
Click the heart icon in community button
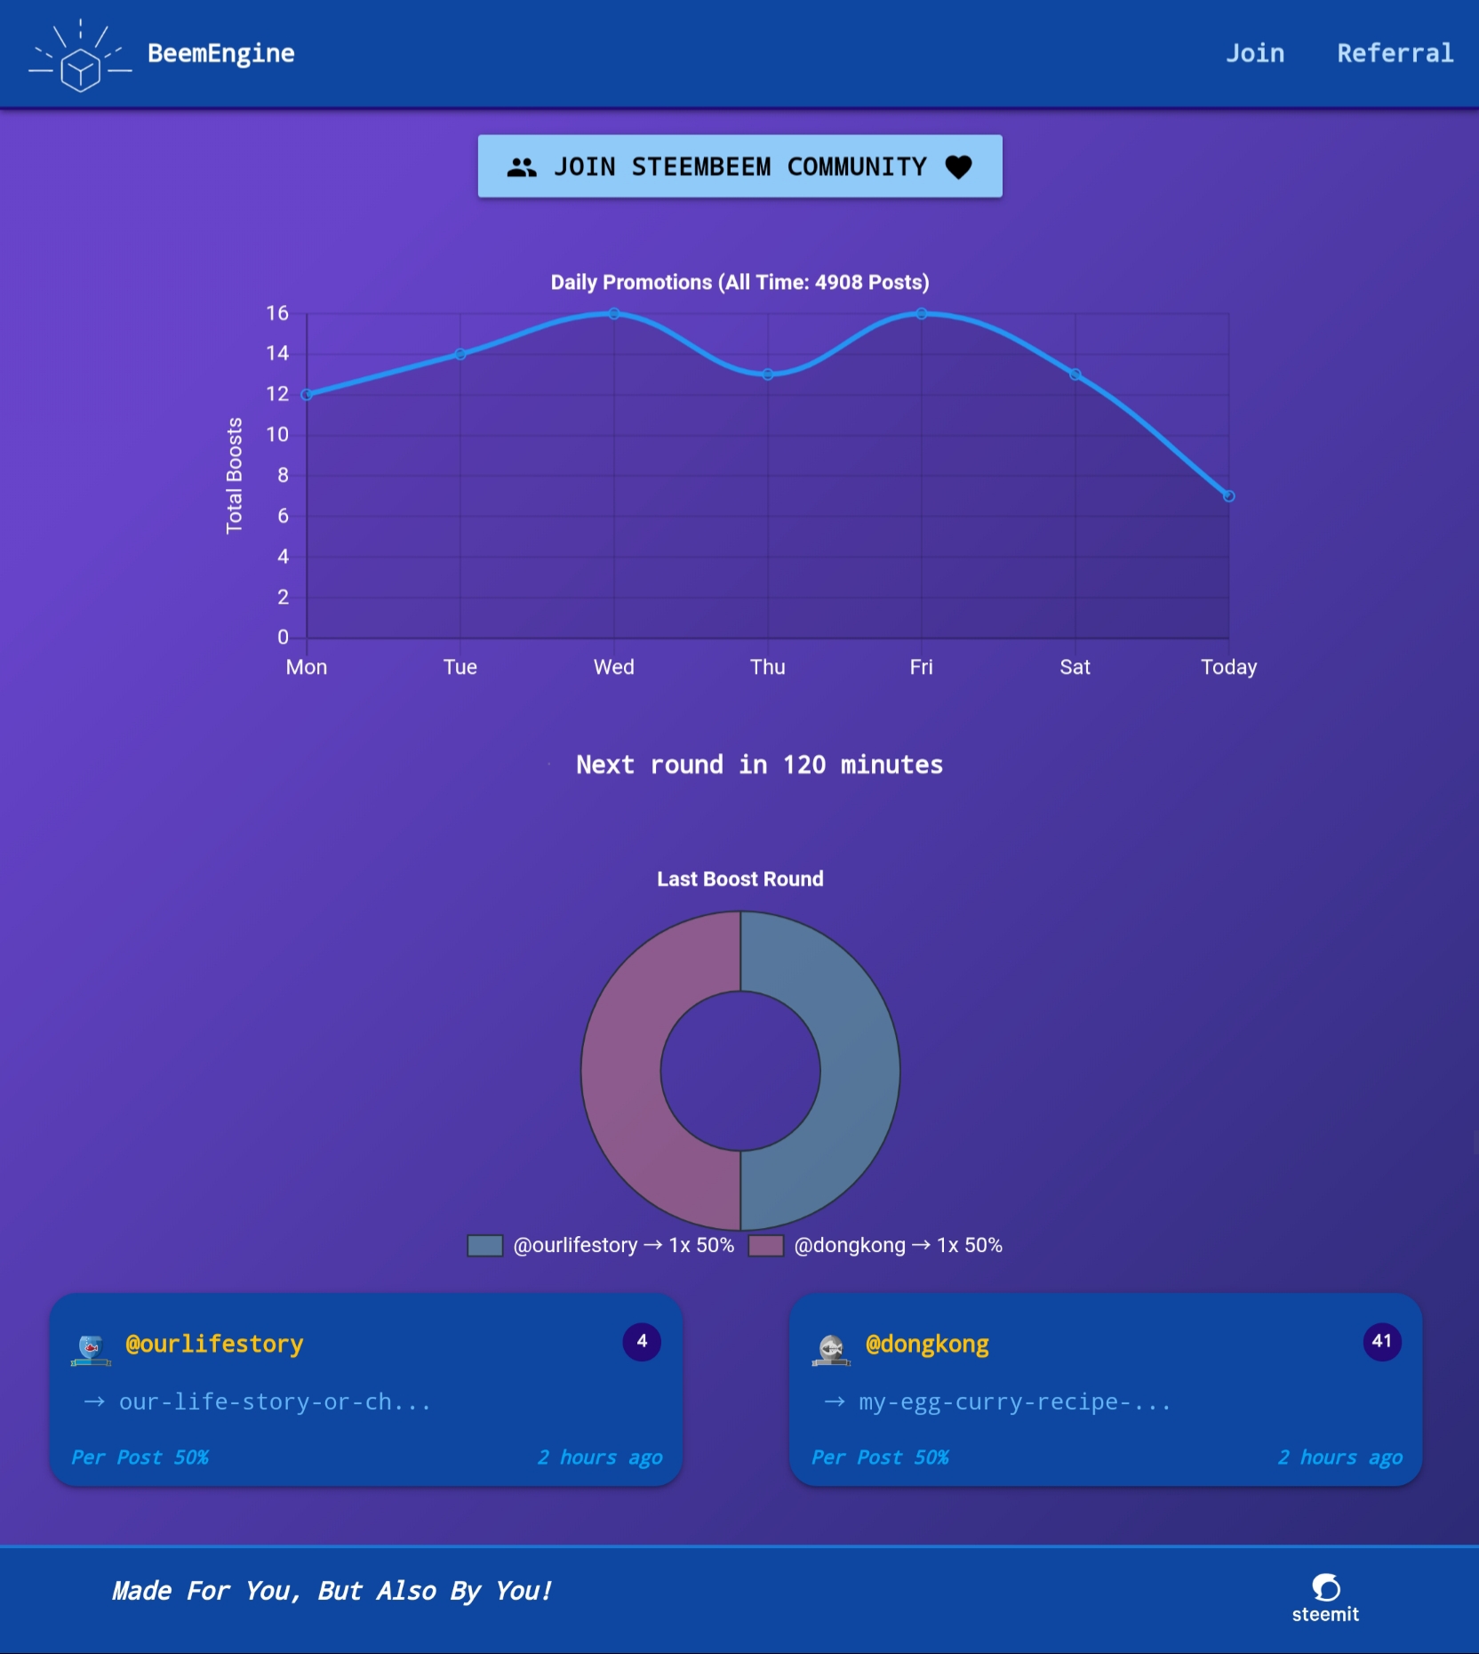pyautogui.click(x=958, y=167)
